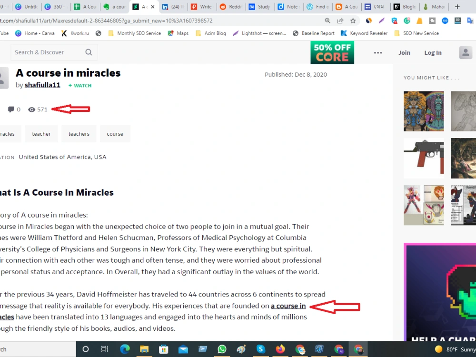Open Skype from the taskbar
The height and width of the screenshot is (357, 476).
pos(261,349)
